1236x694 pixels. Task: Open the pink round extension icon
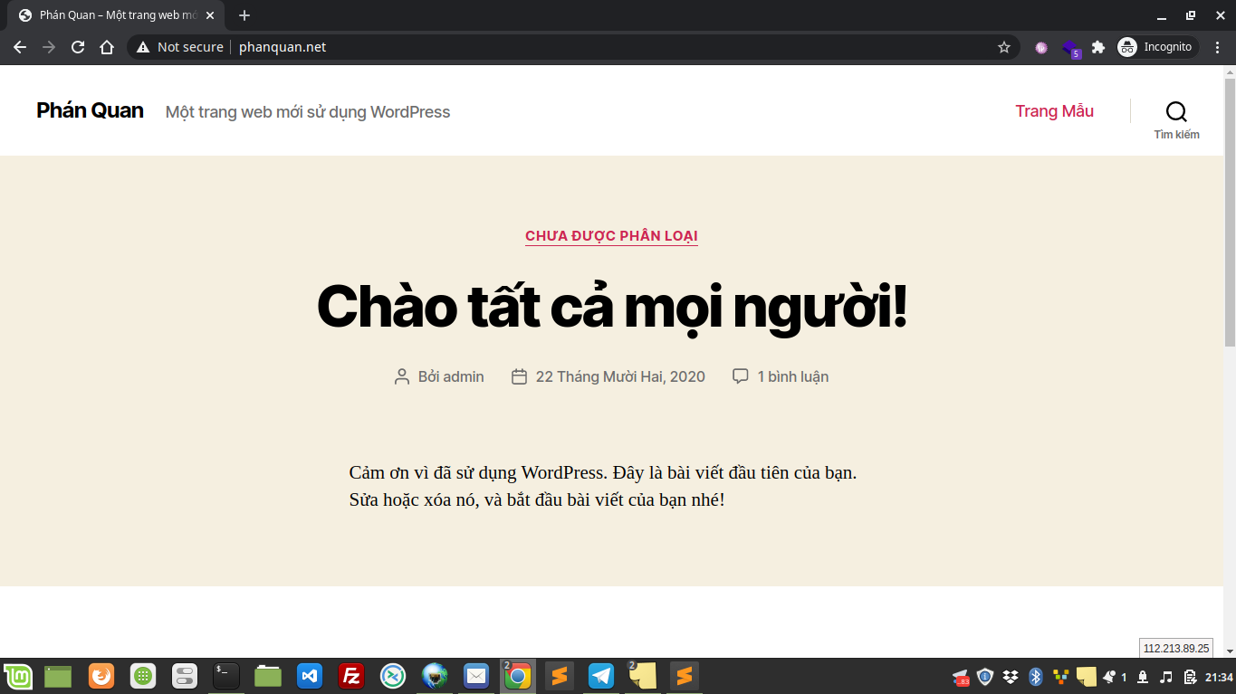coord(1041,47)
